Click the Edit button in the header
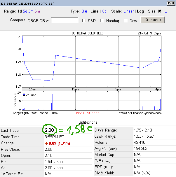This screenshot has height=177, width=176. pyautogui.click(x=171, y=3)
